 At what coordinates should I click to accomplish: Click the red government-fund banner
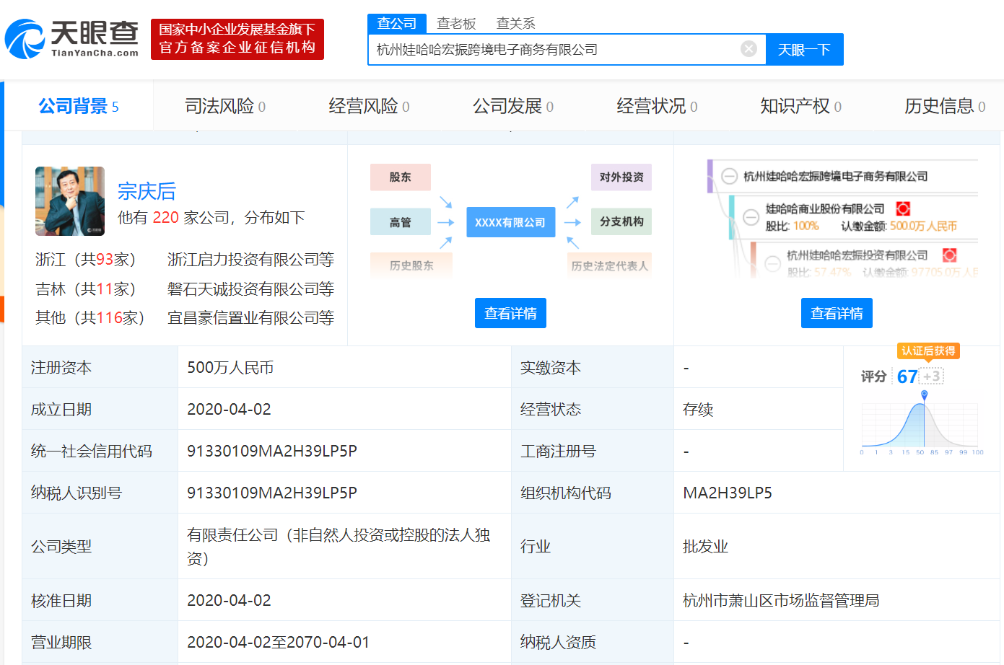point(237,39)
